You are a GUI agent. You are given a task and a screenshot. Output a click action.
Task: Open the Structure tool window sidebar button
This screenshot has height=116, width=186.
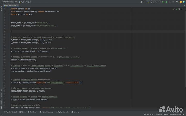point(1,93)
